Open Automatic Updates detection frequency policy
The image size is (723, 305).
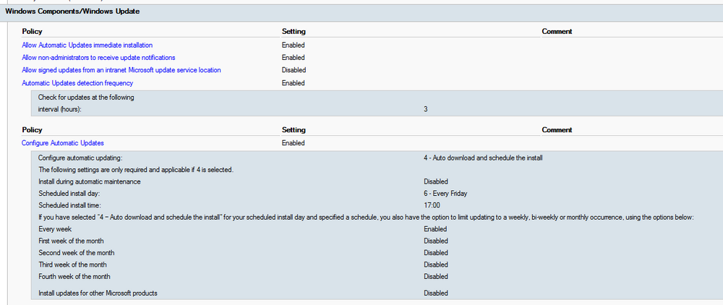(77, 83)
